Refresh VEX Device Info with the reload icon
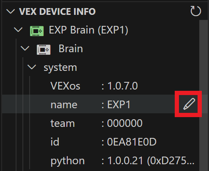Viewport: 209px width, 171px height. [195, 11]
